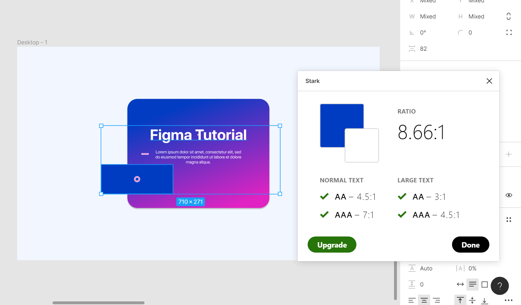
Task: Click the bottom-right selection handle
Action: (280, 194)
